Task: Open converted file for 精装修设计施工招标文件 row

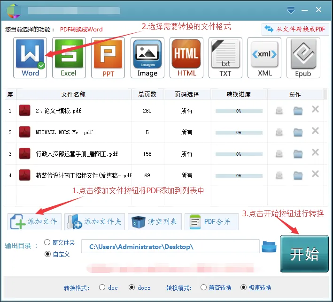Action: pos(279,175)
